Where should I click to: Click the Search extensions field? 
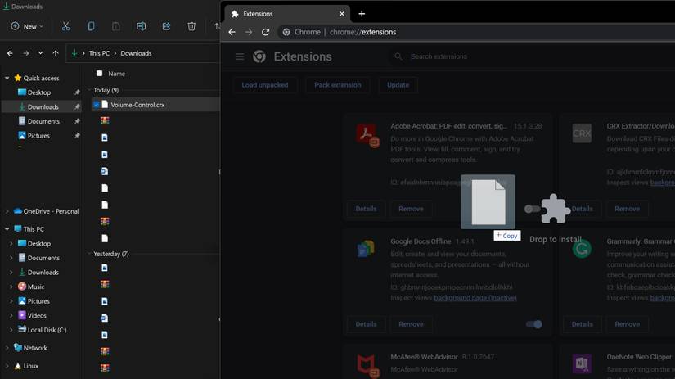click(x=532, y=56)
